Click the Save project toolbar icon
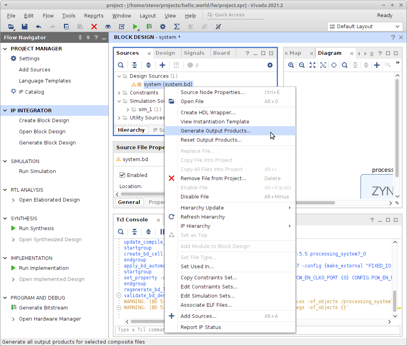Screen dimensions: 407x346 (24, 27)
